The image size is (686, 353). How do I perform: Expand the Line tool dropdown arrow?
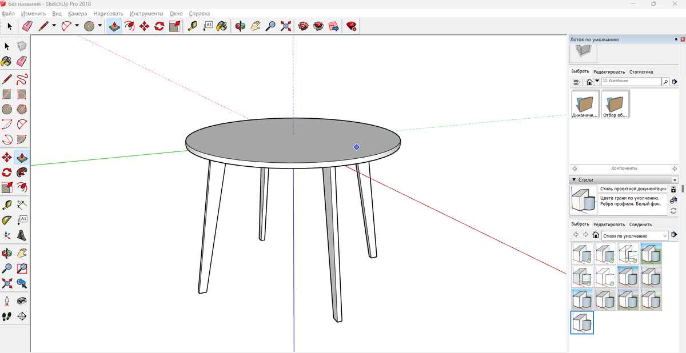(54, 26)
